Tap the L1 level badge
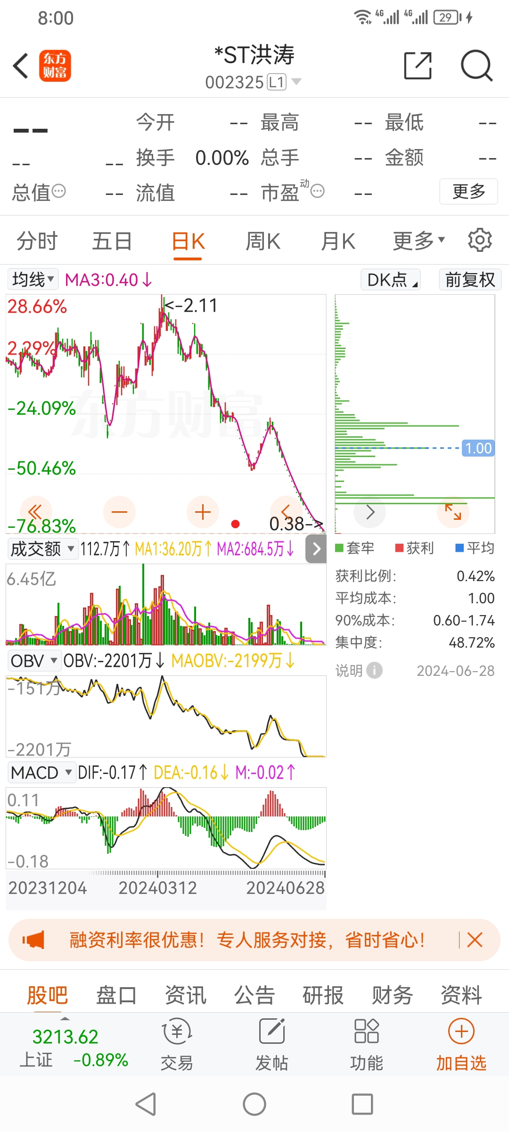Viewport: 509px width, 1132px height. click(x=277, y=82)
